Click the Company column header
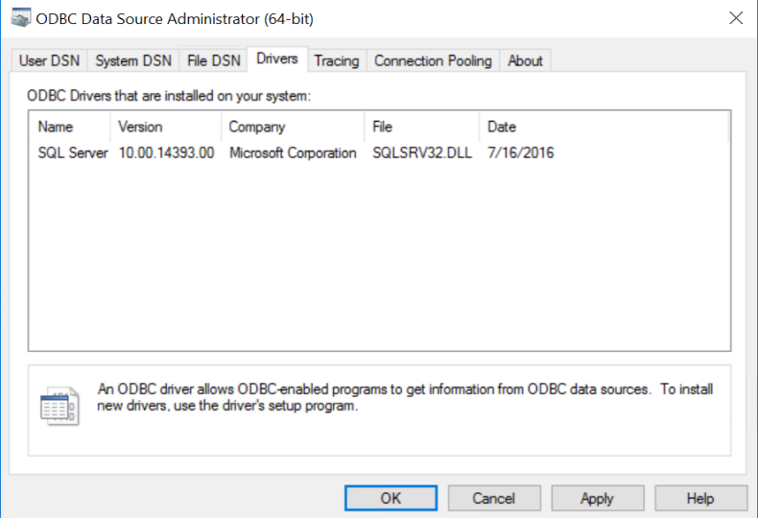The width and height of the screenshot is (758, 518). click(x=293, y=127)
